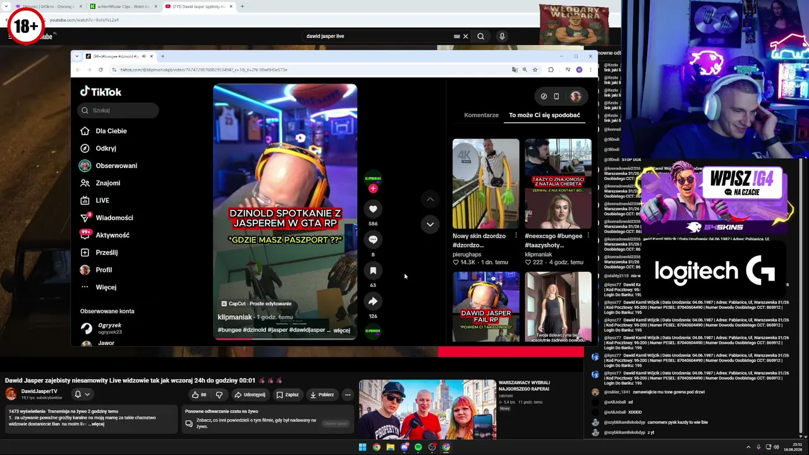This screenshot has width=809, height=455.
Task: Click Udostępnij share button on YouTube
Action: pos(250,395)
